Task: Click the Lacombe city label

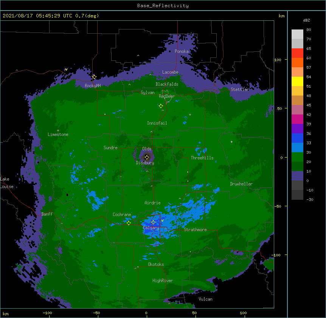Action: click(170, 72)
